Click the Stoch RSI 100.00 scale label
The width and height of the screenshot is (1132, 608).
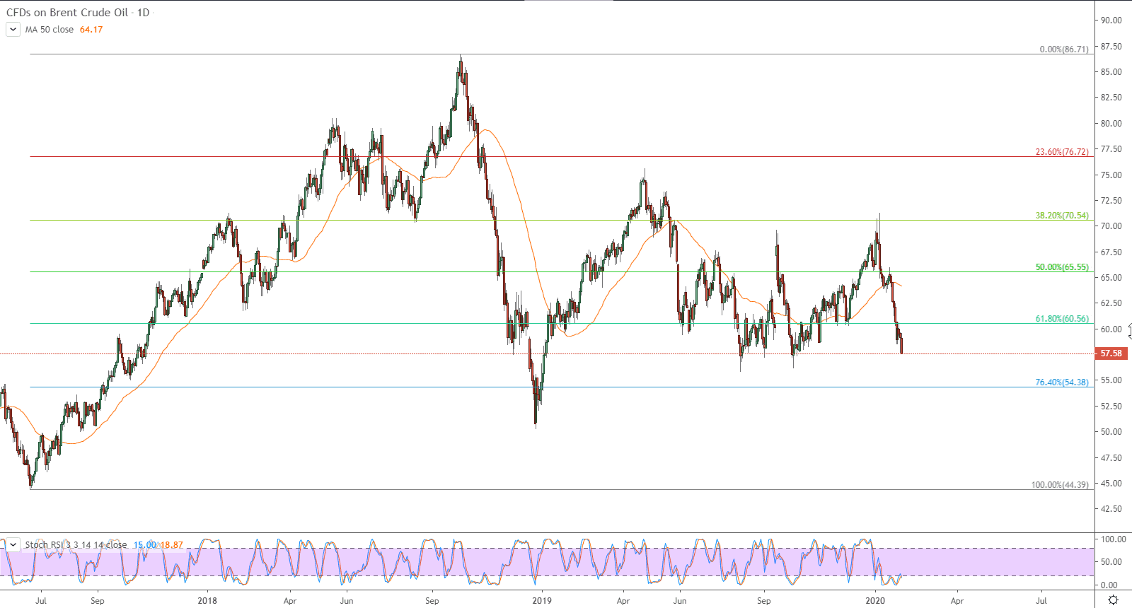tap(1113, 539)
